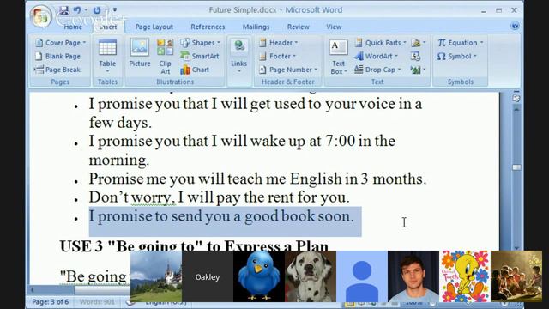
Task: Select the man's webcam participant thumbnail
Action: point(413,276)
